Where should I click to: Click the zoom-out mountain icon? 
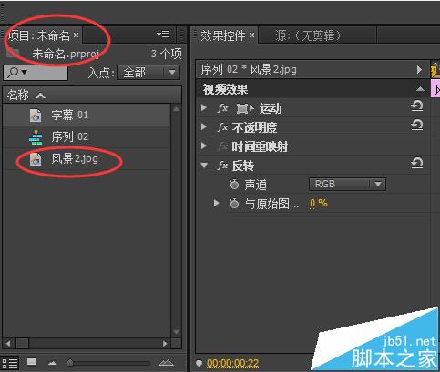[52, 363]
